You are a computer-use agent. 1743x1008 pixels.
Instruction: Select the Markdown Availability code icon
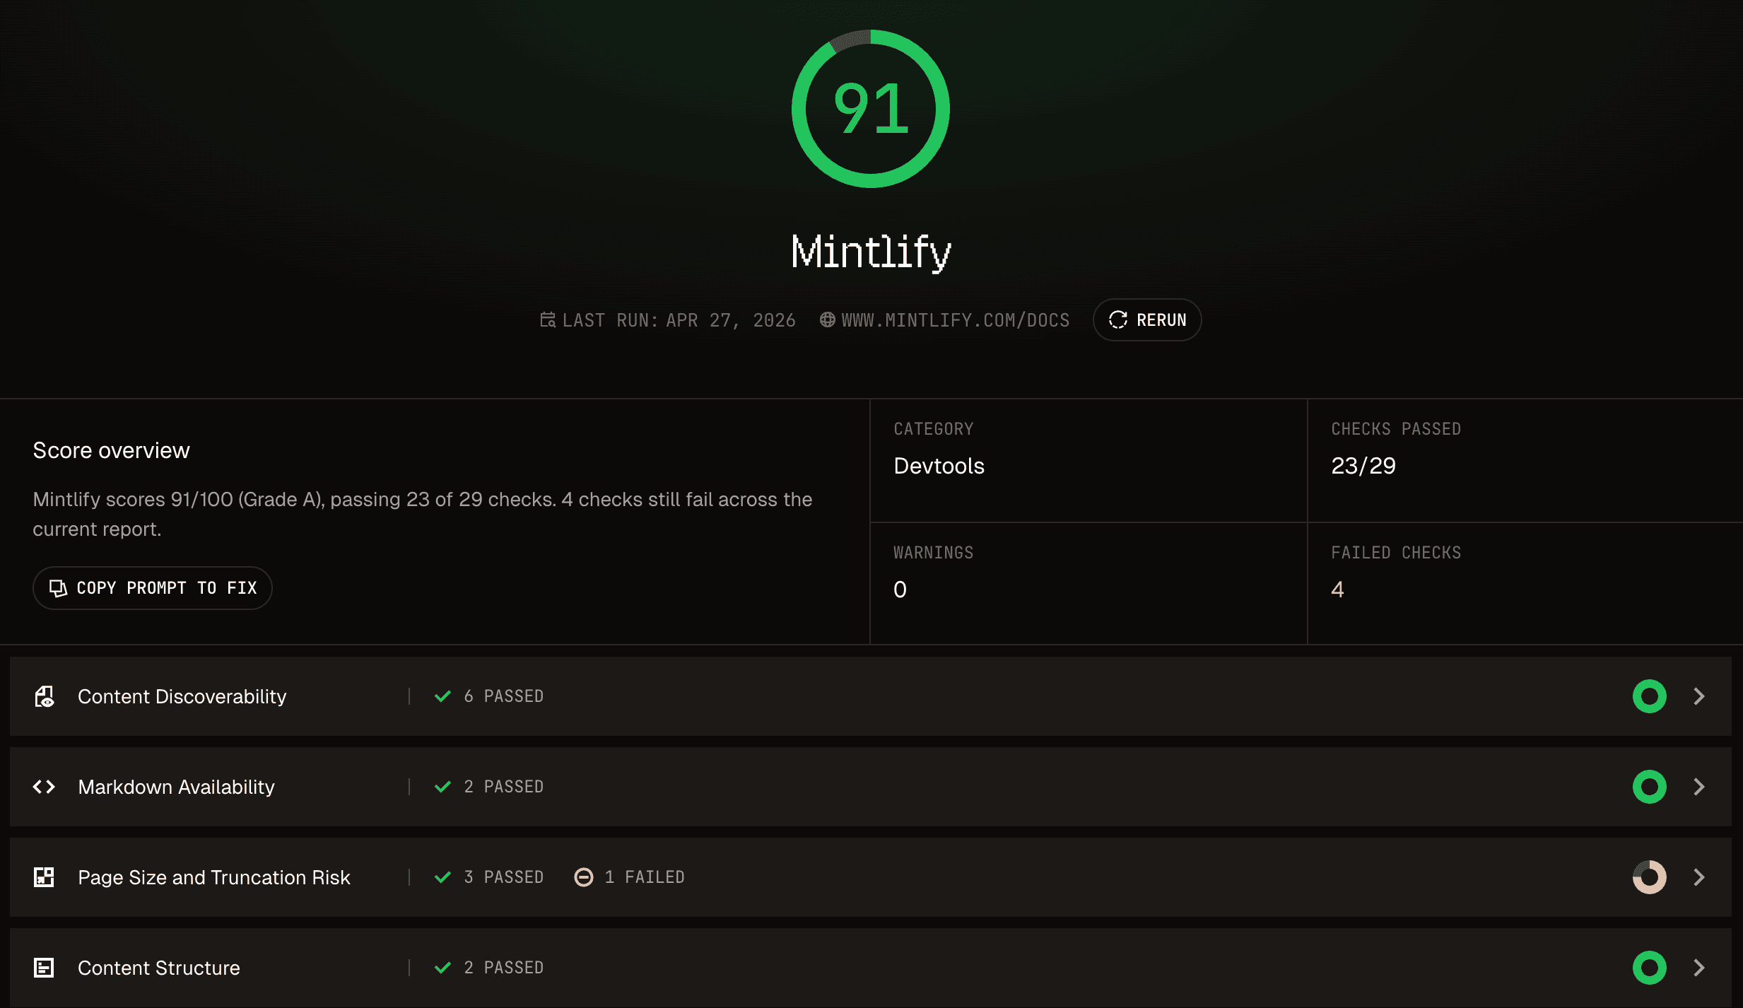tap(44, 787)
